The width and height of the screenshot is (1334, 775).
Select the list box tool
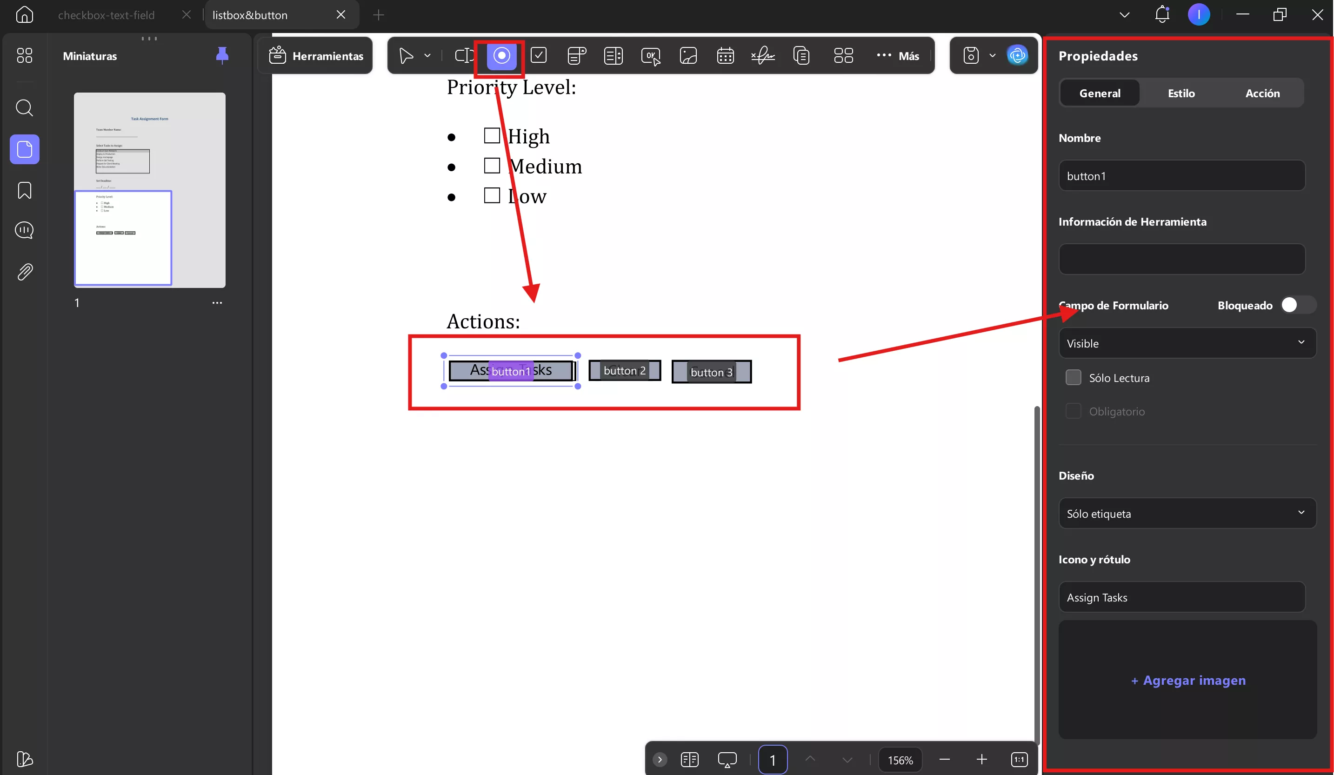[613, 55]
